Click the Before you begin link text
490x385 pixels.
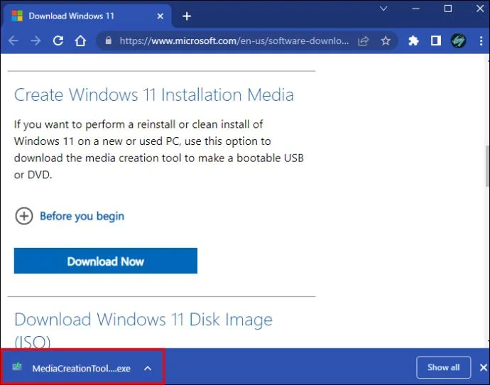(82, 216)
